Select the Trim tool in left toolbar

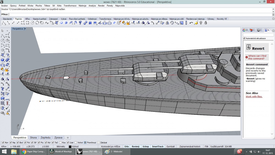(x=2, y=74)
